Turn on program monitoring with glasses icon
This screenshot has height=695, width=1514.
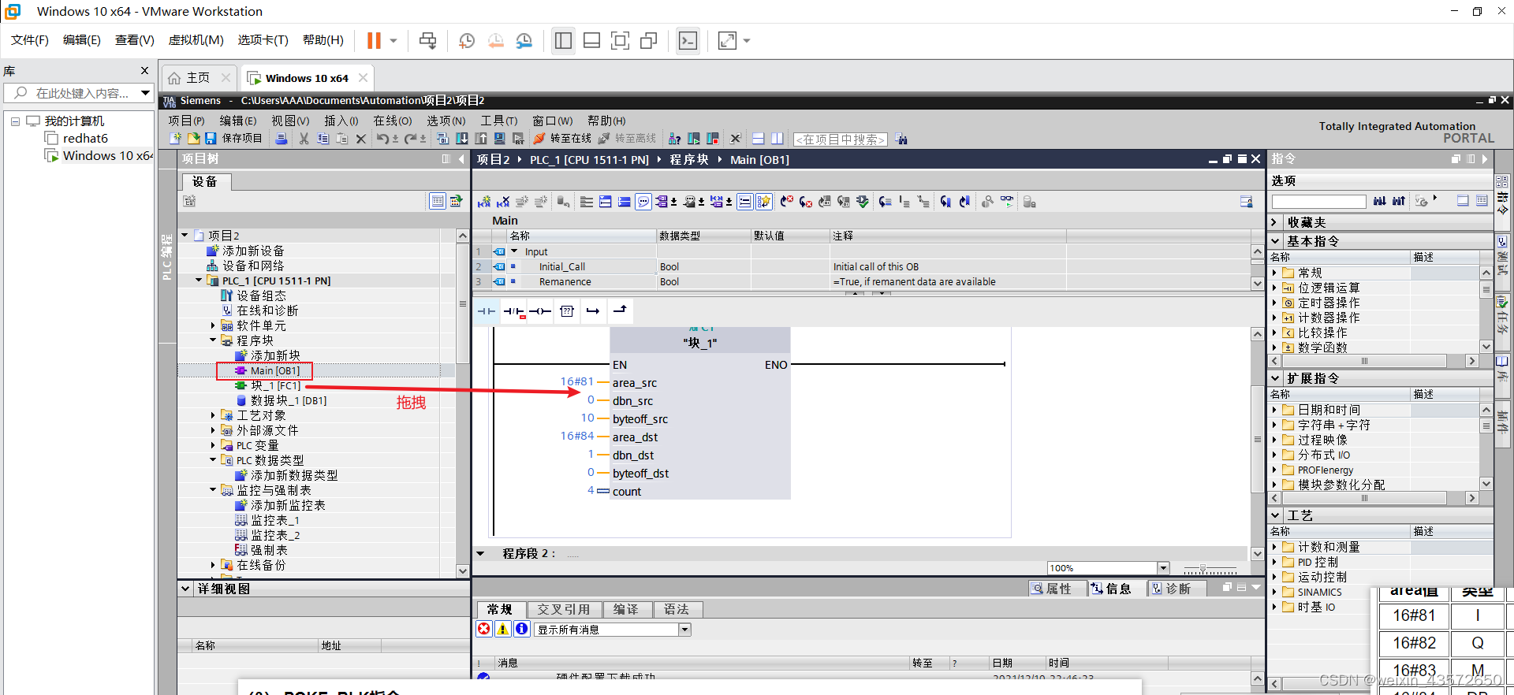[x=1007, y=202]
